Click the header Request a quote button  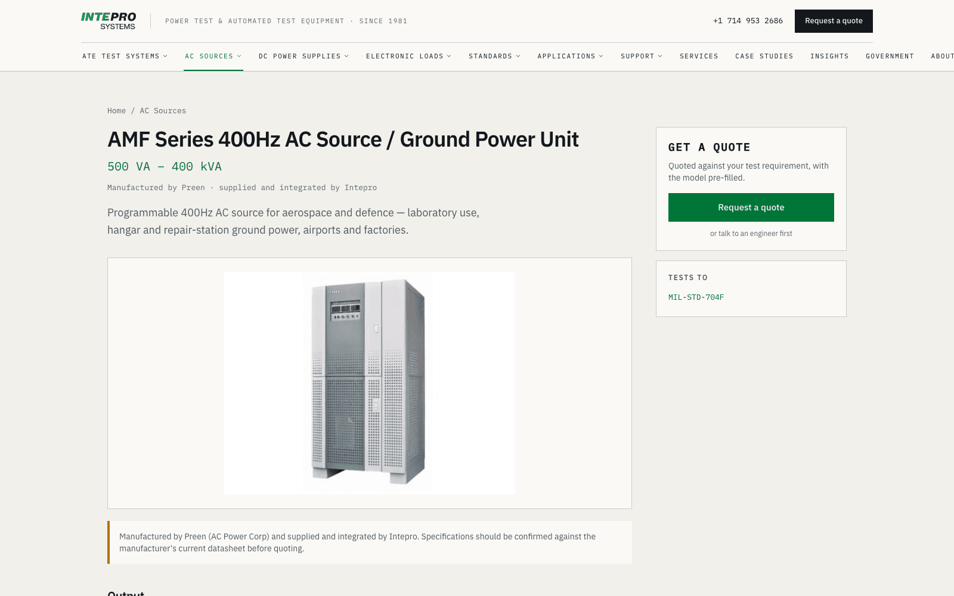tap(834, 21)
